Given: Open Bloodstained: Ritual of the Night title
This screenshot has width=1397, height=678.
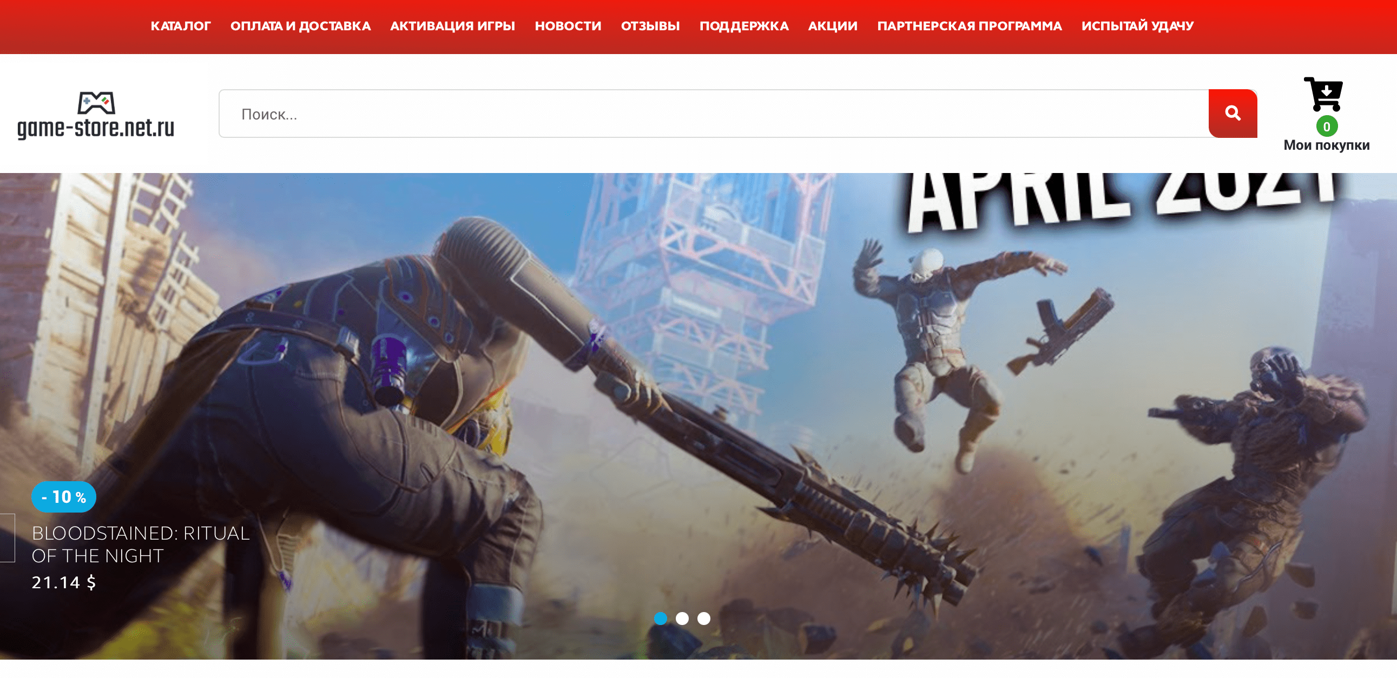Looking at the screenshot, I should tap(141, 544).
